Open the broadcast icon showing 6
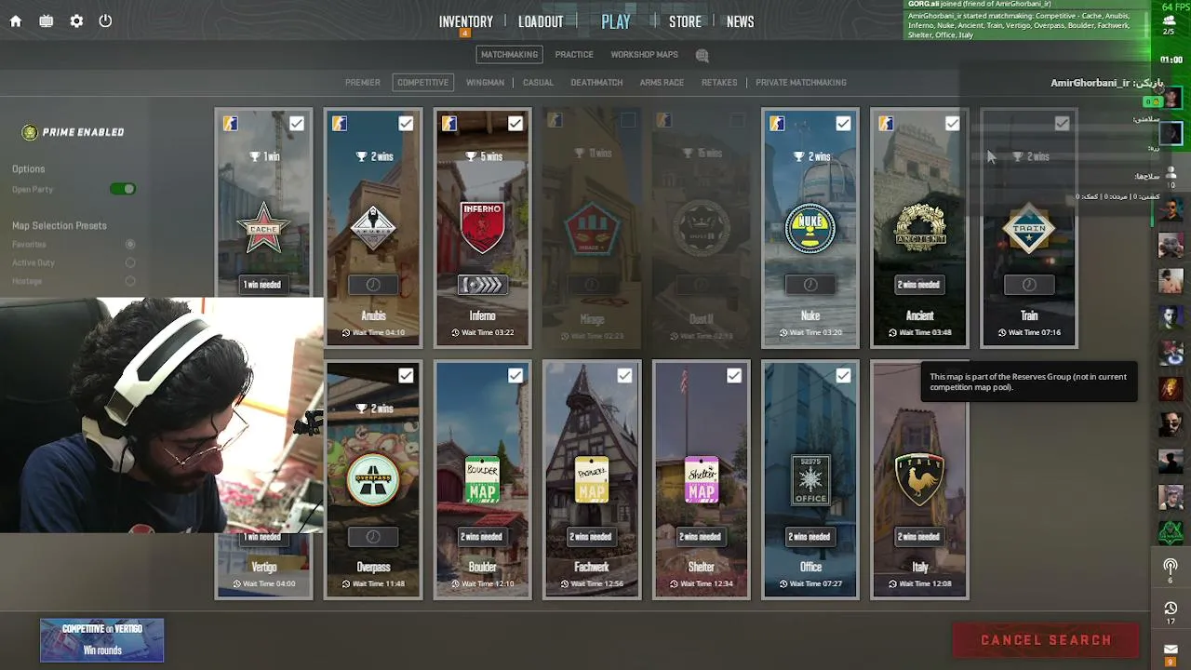 pos(1171,569)
